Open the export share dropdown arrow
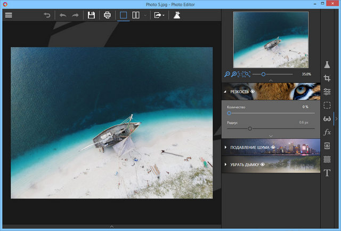 [164, 15]
